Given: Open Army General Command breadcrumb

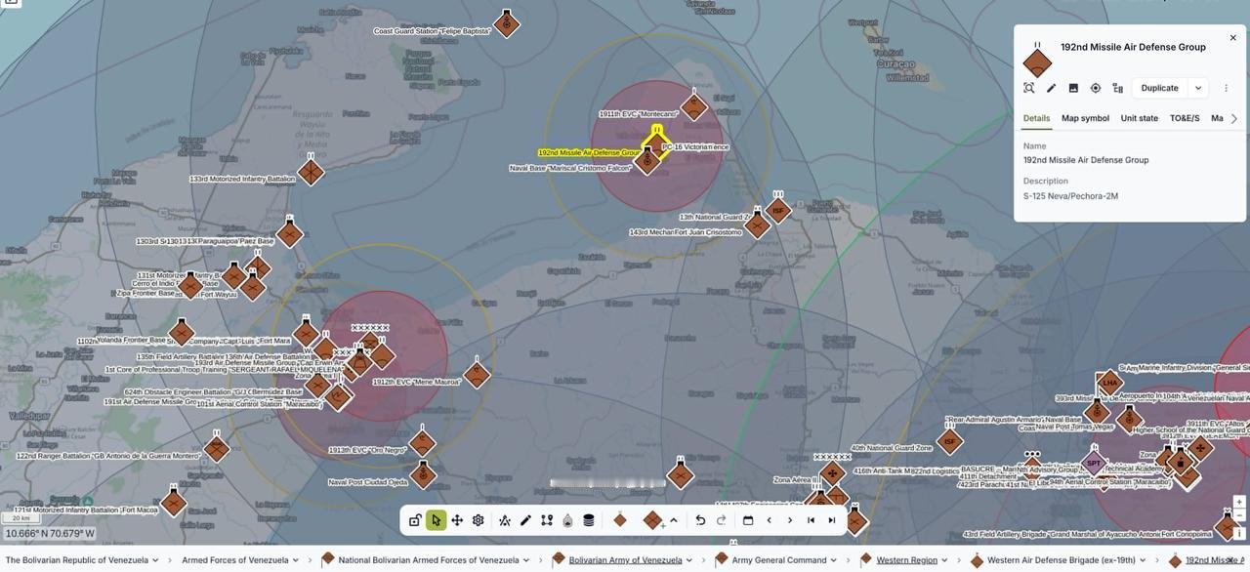Looking at the screenshot, I should click(779, 560).
